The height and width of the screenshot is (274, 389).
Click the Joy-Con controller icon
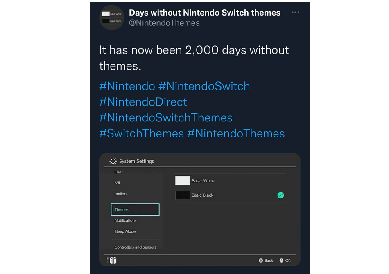click(112, 261)
